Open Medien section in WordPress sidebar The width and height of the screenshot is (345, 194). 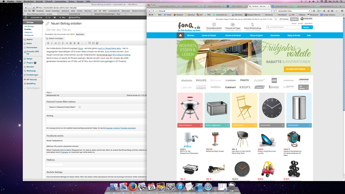click(29, 39)
